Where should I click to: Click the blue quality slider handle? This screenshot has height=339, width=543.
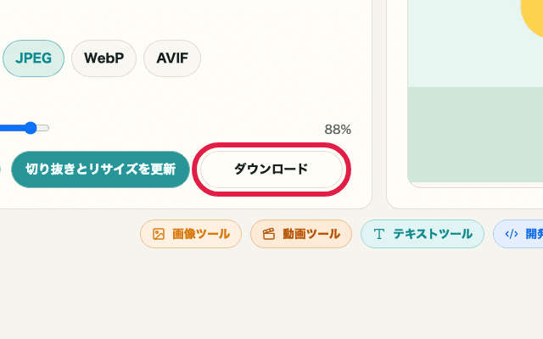tap(31, 128)
